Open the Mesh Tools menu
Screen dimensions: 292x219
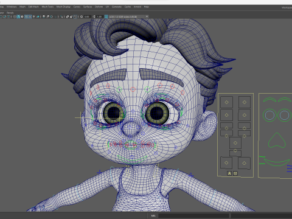point(47,7)
